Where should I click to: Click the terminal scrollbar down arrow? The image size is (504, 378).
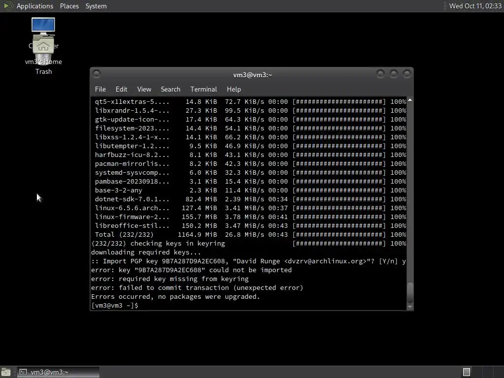pos(410,307)
